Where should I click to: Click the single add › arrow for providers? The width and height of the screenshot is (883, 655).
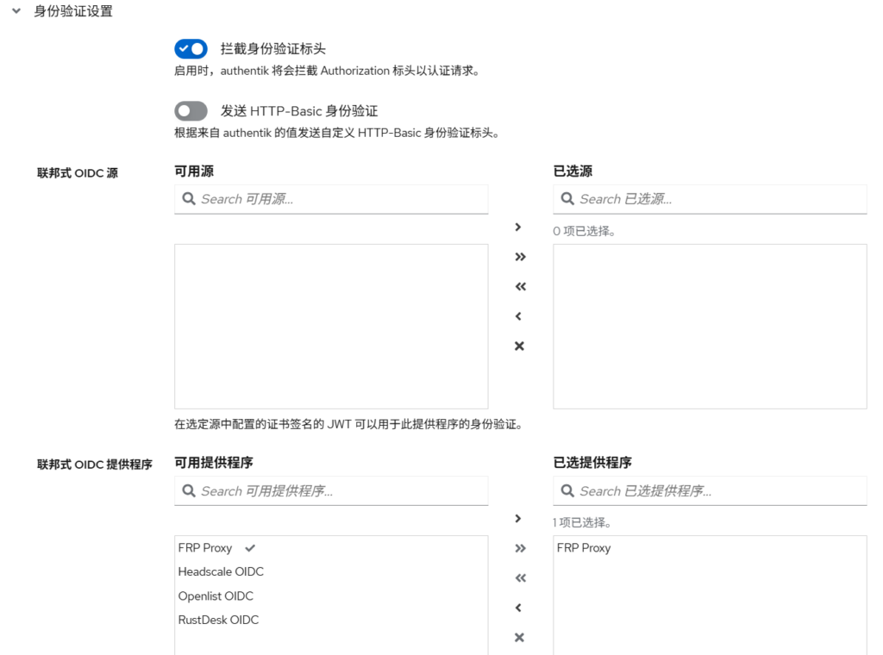(519, 518)
